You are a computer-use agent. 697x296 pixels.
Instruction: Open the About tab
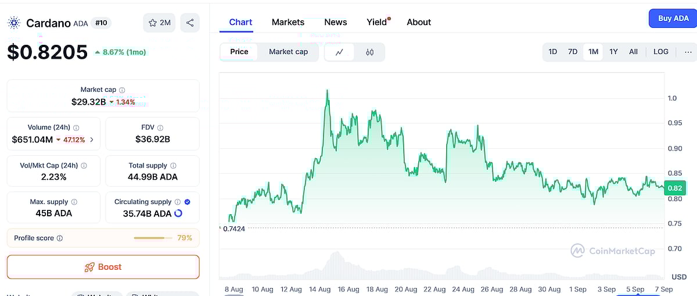coord(419,22)
